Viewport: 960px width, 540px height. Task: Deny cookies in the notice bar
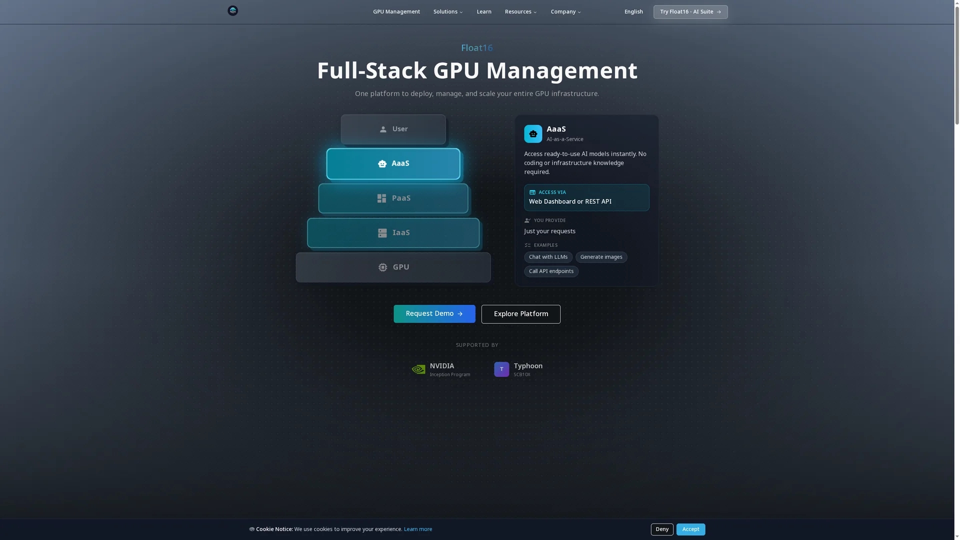point(662,529)
